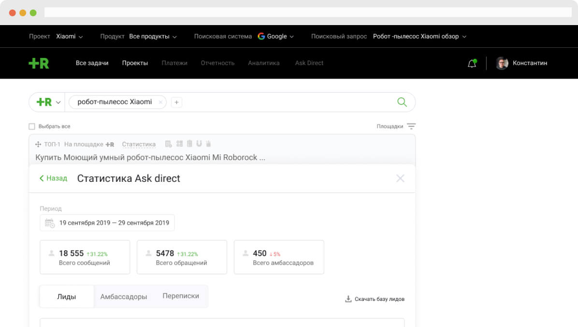Screen dimensions: 578x327
Task: Click the 'На площадке' label
Action: click(x=84, y=144)
